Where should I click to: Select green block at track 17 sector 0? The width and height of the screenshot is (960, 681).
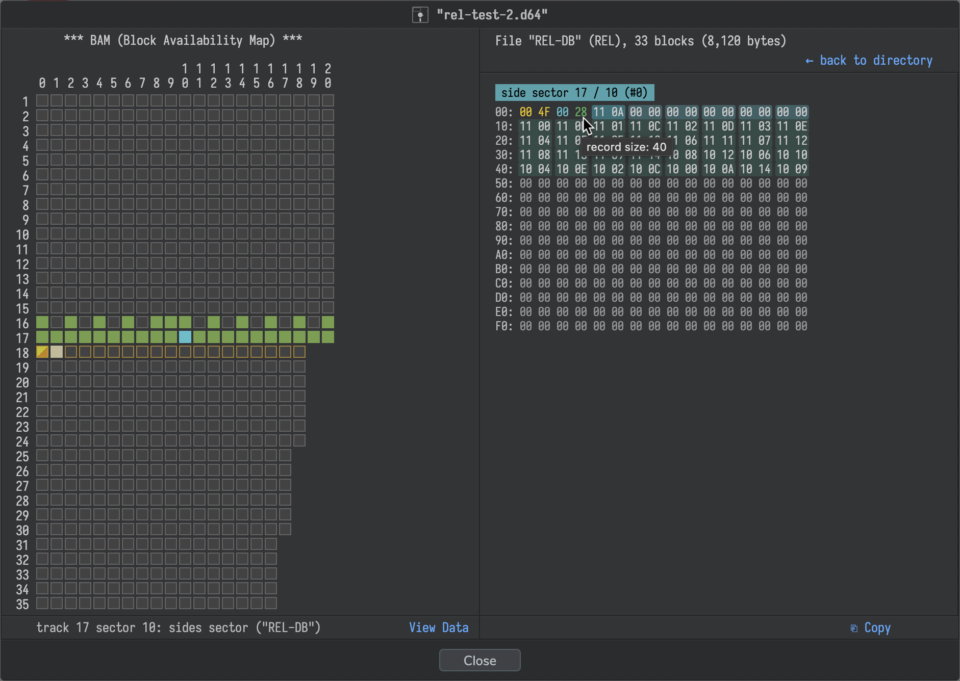42,337
